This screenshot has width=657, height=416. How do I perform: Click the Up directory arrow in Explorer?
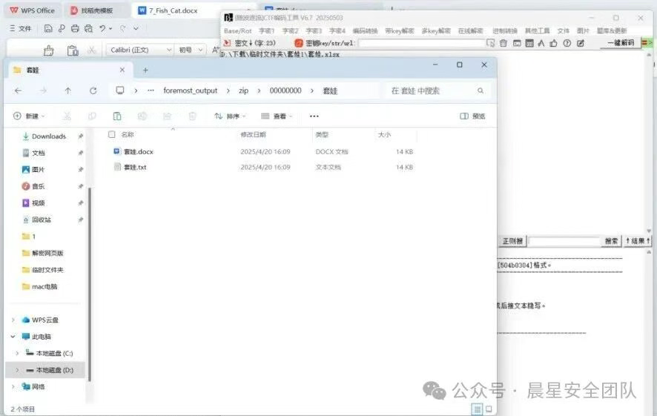67,90
